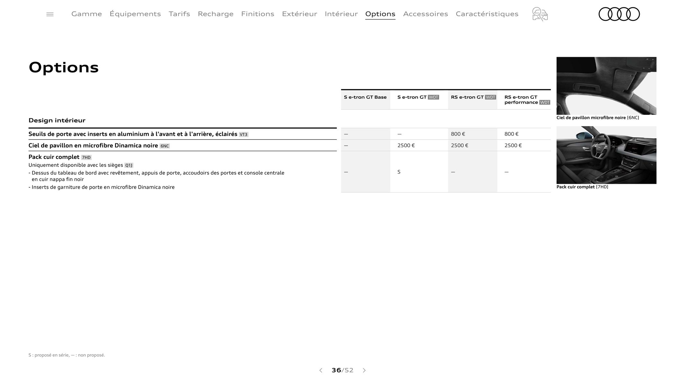Viewport: 685px width, 385px height.
Task: Click the 2500 € price under RS e-tron GT performance
Action: [513, 146]
